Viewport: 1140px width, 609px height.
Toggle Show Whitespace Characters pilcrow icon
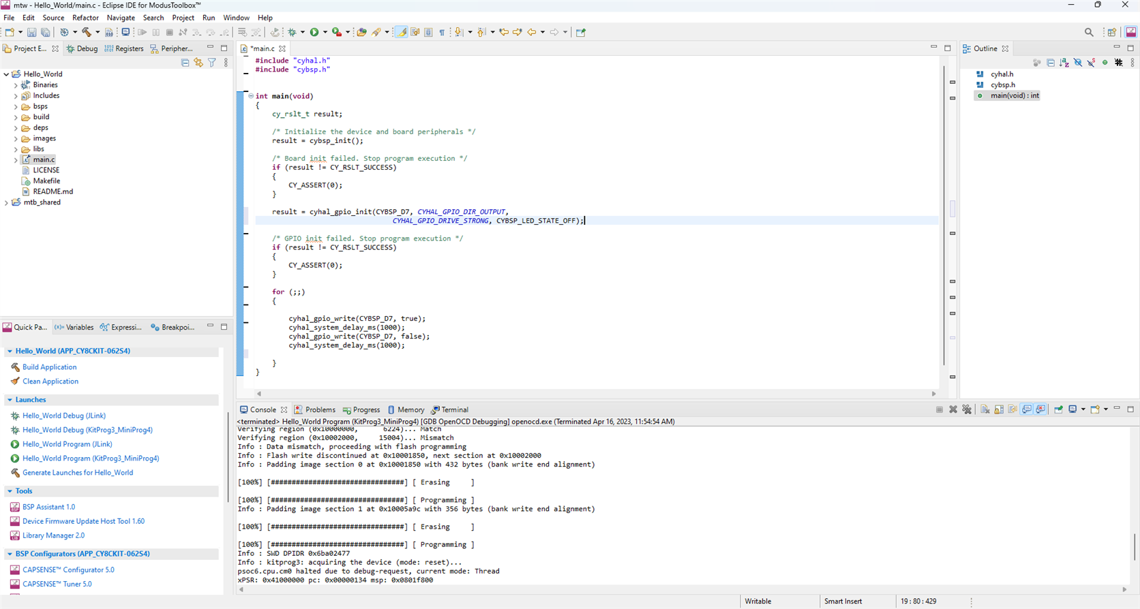point(442,32)
